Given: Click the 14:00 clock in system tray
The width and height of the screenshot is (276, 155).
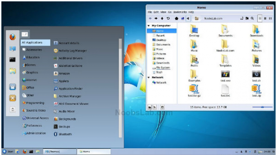Looking at the screenshot, I should click(x=267, y=152).
